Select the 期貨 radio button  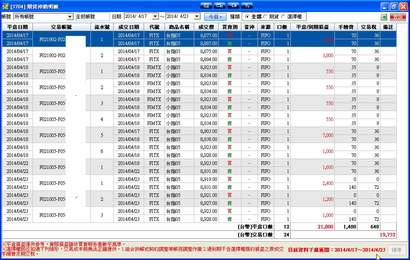point(265,17)
